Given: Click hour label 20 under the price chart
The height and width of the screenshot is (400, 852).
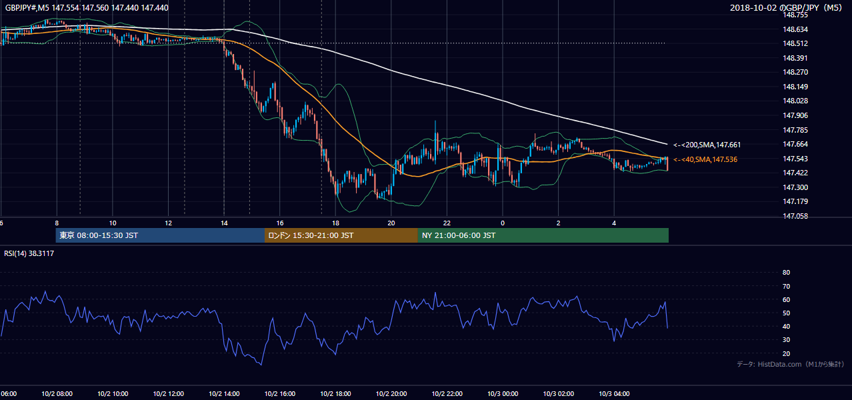Looking at the screenshot, I should pos(391,223).
